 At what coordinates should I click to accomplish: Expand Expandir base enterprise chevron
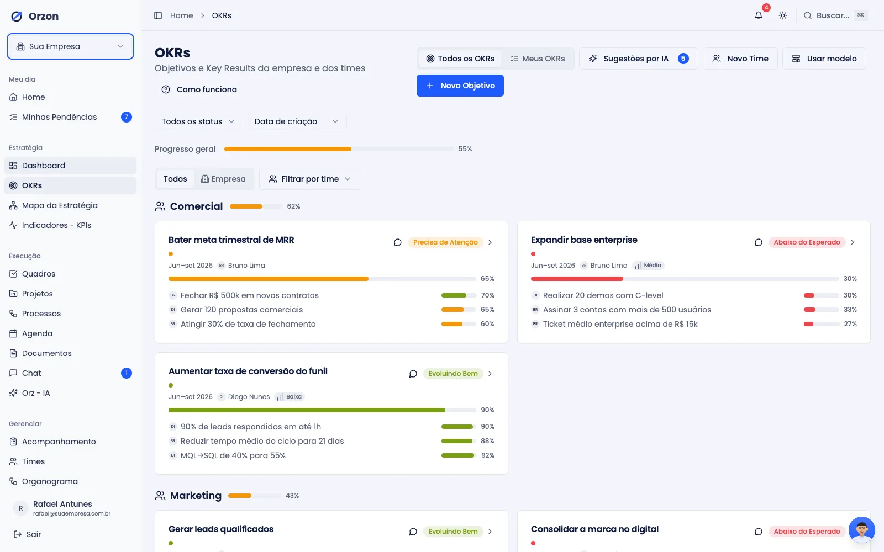point(853,242)
